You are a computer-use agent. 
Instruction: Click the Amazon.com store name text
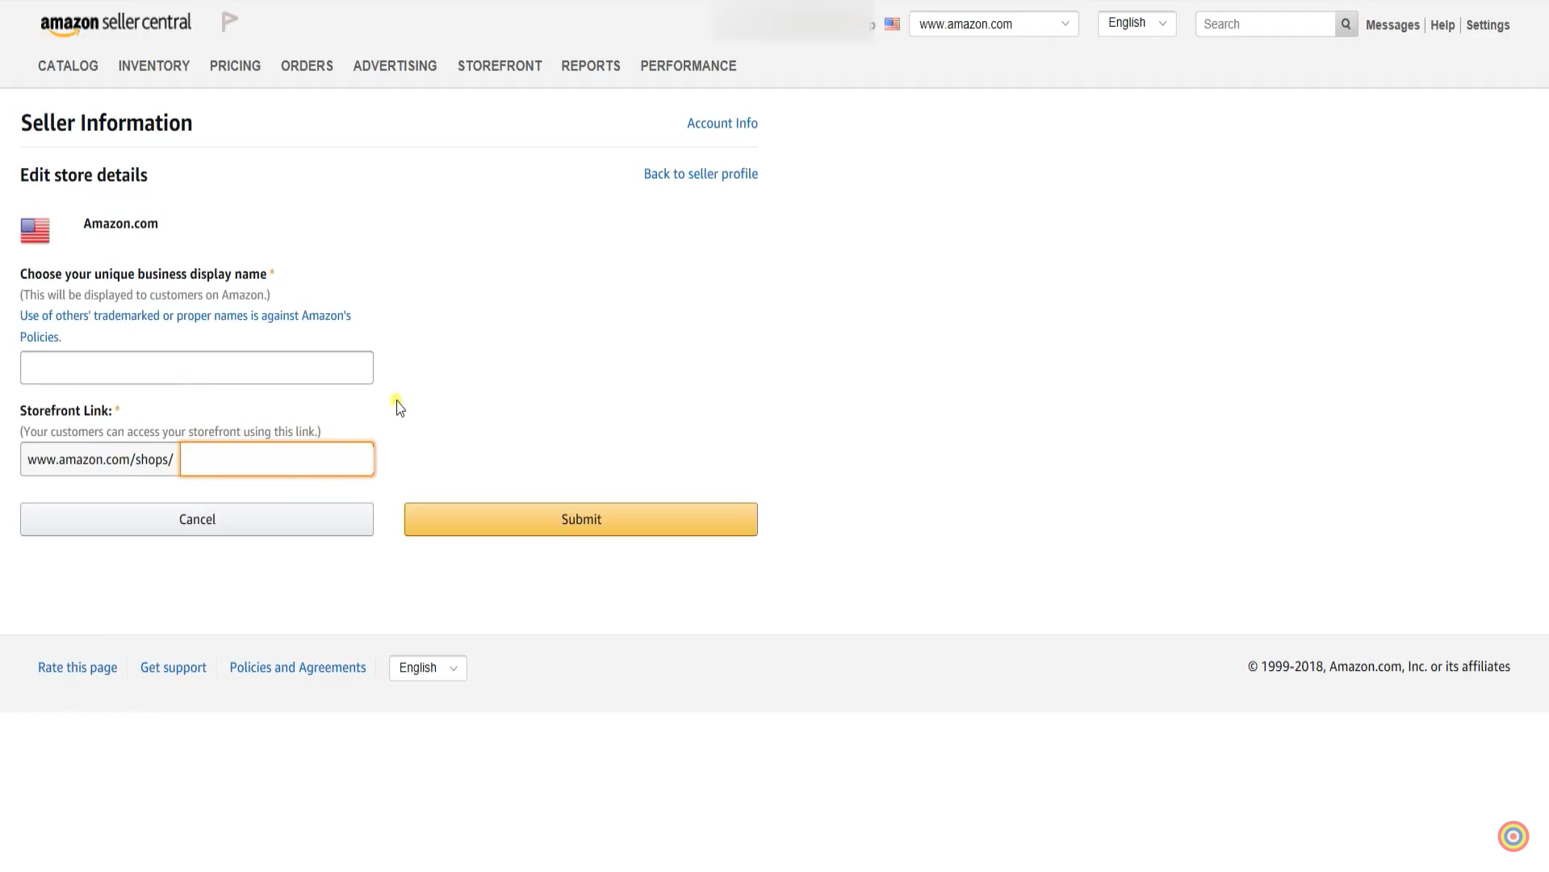[x=121, y=224]
